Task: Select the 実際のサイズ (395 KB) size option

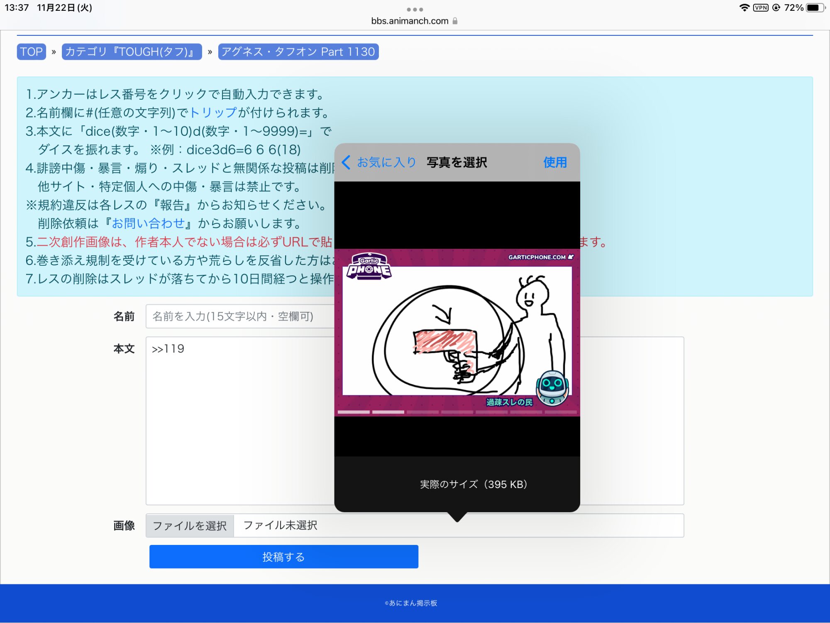Action: [473, 484]
